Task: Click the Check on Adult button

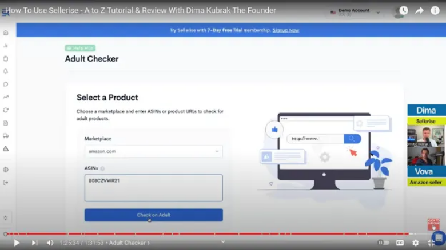Action: coord(154,215)
